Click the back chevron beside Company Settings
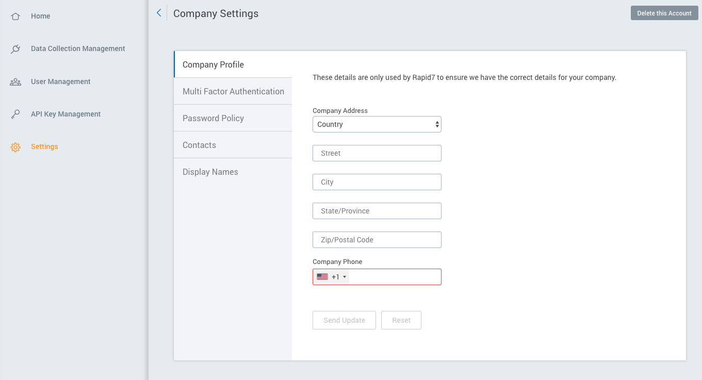Image resolution: width=702 pixels, height=380 pixels. (159, 13)
